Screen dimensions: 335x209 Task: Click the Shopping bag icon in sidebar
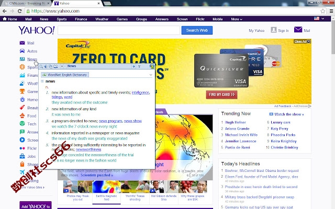(22, 164)
